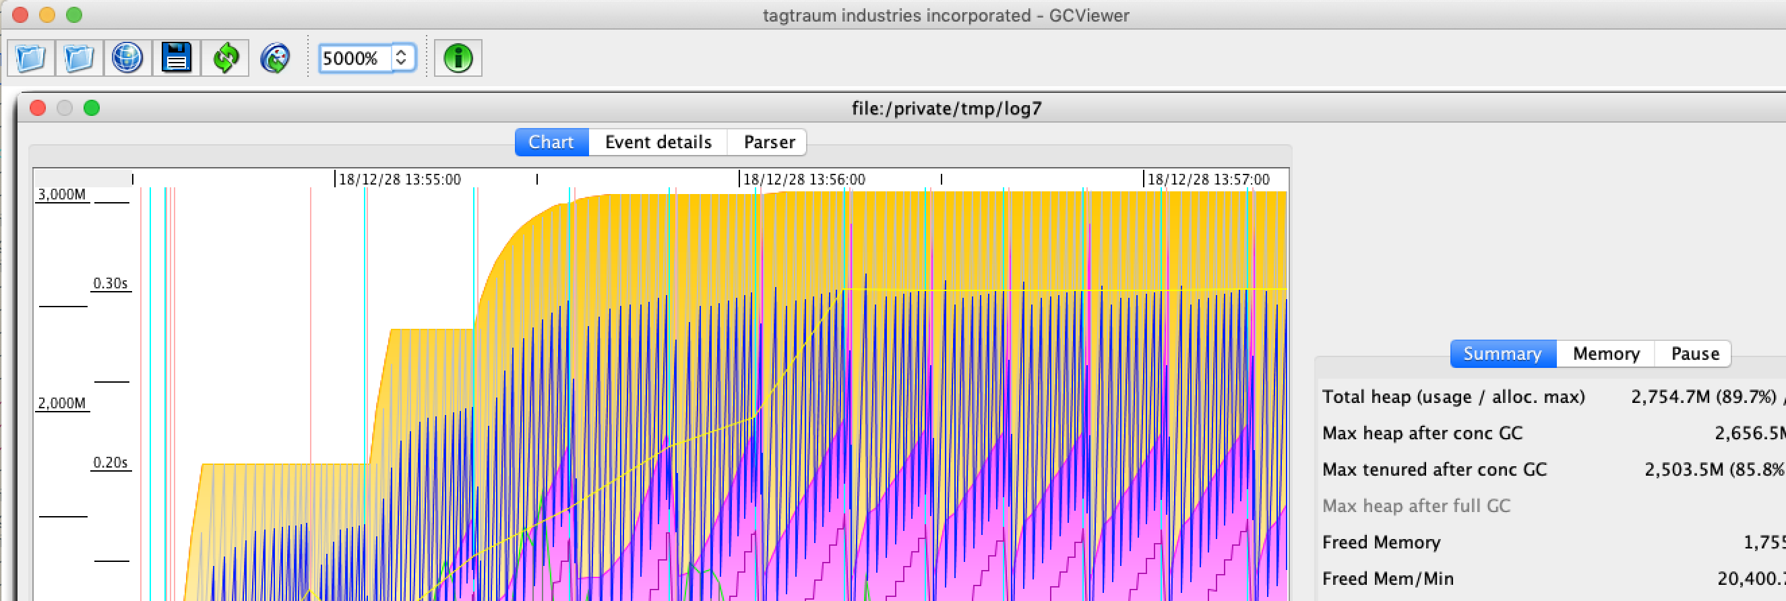Click the 3,000M axis label

[x=62, y=195]
